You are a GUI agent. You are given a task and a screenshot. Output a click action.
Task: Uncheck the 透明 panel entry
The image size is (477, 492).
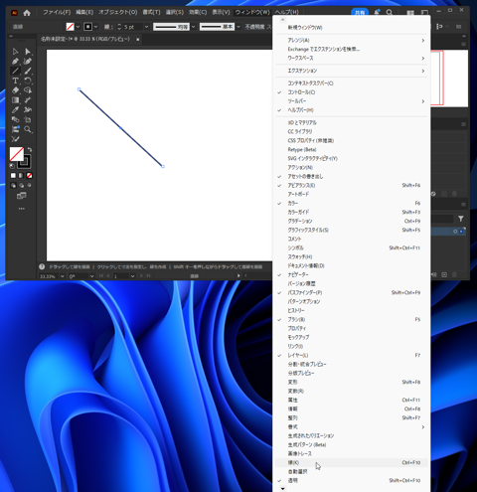click(351, 480)
